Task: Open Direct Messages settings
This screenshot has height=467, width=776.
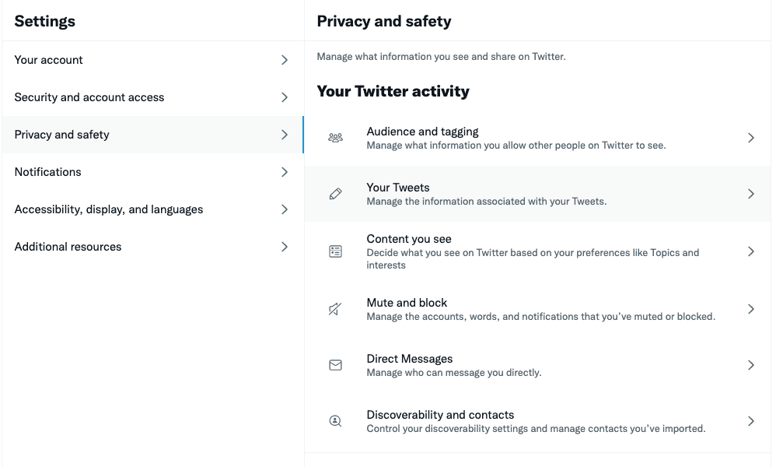Action: (537, 365)
